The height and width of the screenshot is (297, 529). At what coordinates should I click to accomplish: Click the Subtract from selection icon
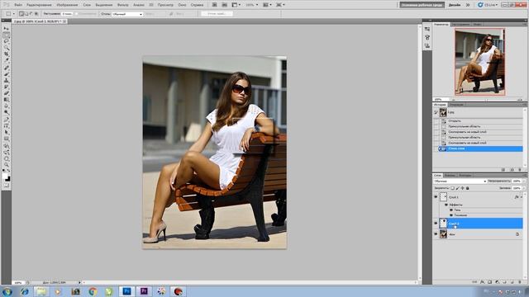pos(31,14)
